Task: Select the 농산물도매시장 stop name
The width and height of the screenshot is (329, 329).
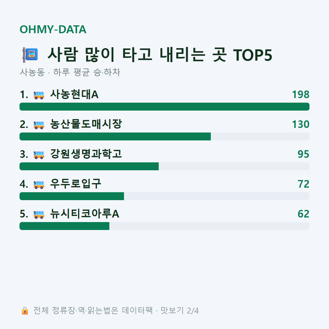Action: pyautogui.click(x=86, y=124)
